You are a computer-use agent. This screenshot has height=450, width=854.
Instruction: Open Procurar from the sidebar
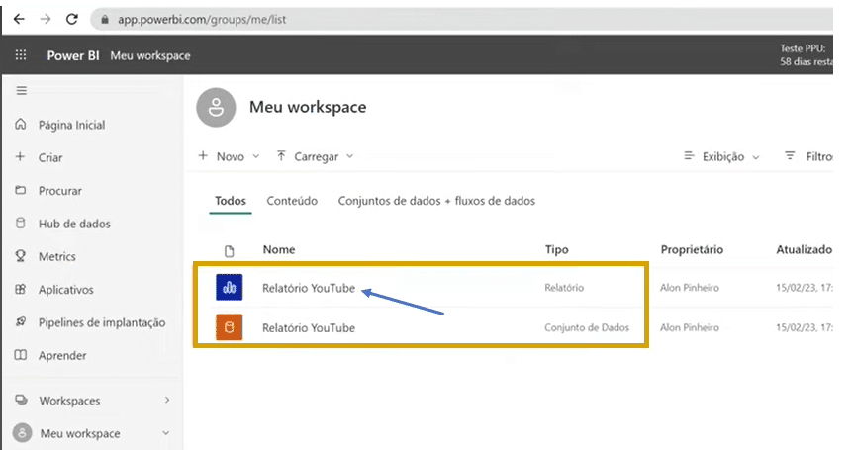(x=60, y=191)
